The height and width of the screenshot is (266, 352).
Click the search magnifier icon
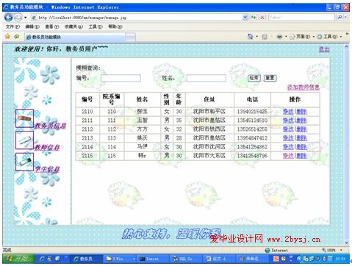(340, 18)
